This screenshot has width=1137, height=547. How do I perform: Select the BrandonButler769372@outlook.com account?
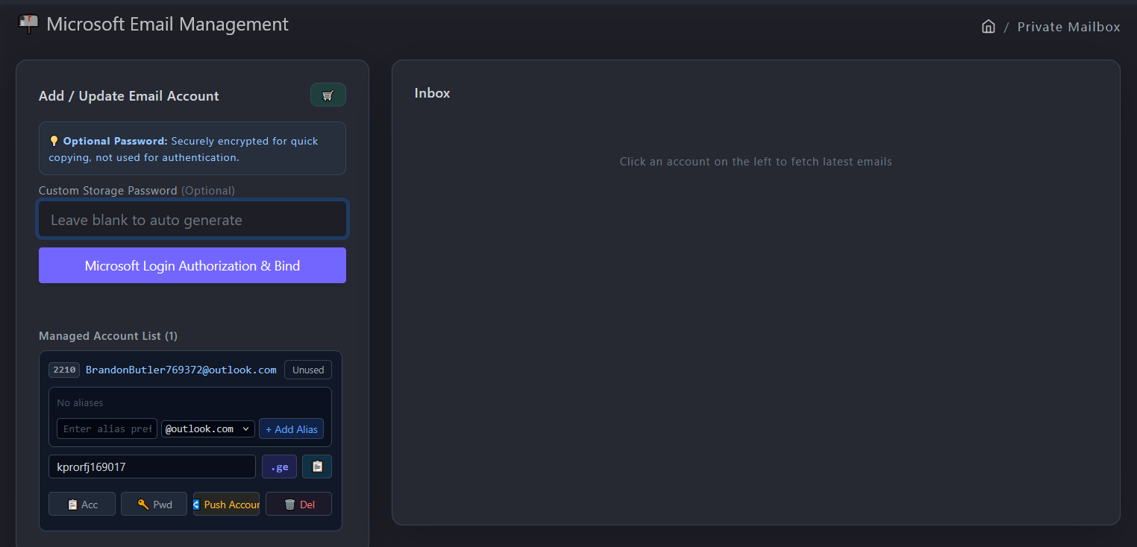click(x=181, y=370)
